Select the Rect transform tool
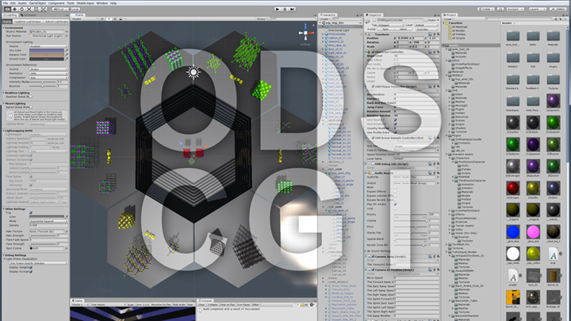 click(36, 9)
